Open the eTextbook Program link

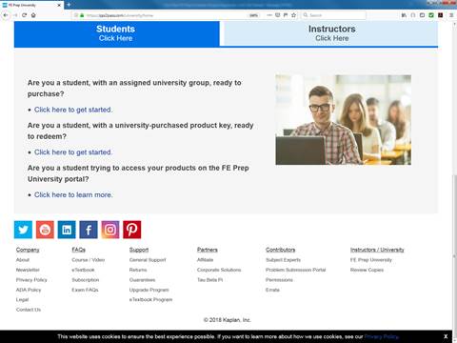[x=150, y=300]
